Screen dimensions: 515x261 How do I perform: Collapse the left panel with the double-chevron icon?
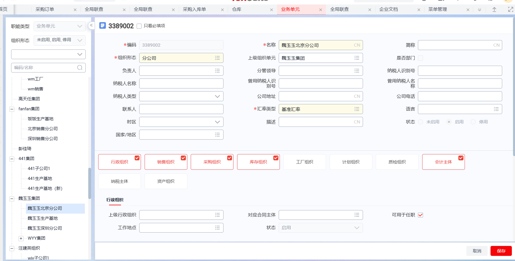tap(91, 25)
